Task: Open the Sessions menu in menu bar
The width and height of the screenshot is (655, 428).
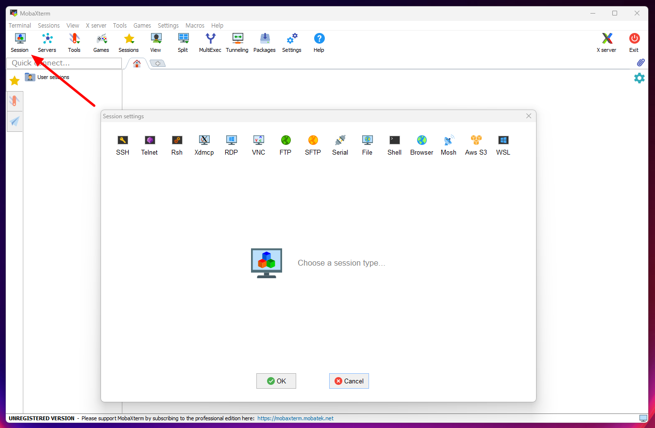Action: click(x=49, y=26)
